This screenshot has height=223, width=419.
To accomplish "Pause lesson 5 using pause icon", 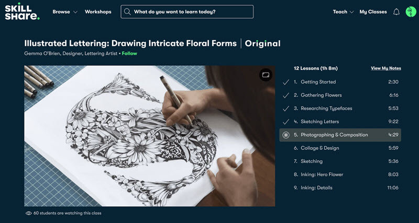I will tap(285, 135).
